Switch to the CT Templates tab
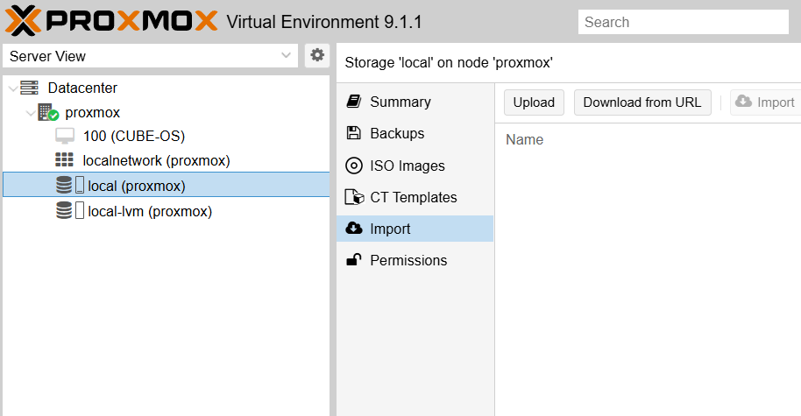801x416 pixels. (413, 197)
